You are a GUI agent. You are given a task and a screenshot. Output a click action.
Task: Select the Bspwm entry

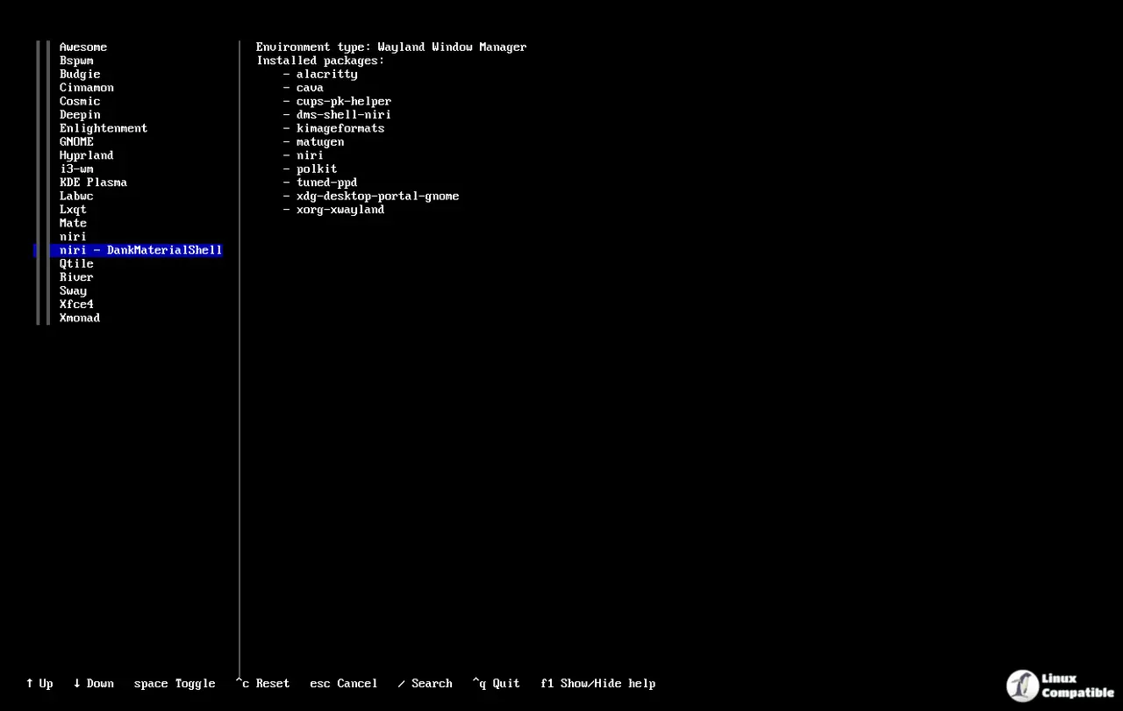coord(76,61)
